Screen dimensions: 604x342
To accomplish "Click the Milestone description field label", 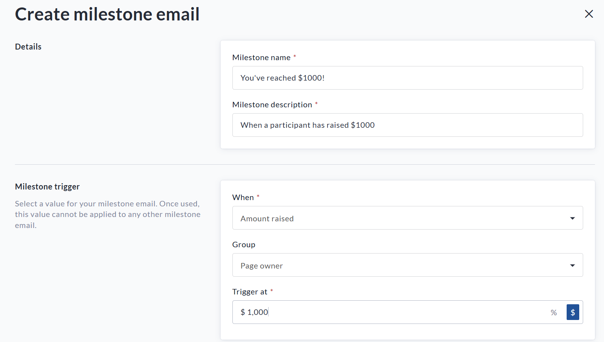I will coord(272,105).
